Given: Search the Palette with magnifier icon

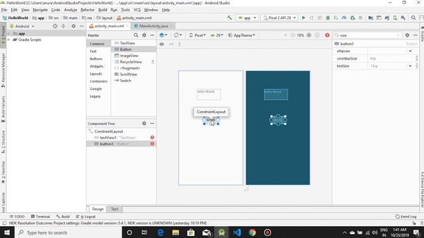Looking at the screenshot, I should tap(136, 35).
